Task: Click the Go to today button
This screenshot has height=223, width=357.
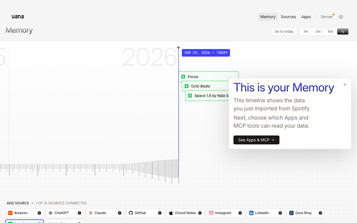Action: [284, 31]
